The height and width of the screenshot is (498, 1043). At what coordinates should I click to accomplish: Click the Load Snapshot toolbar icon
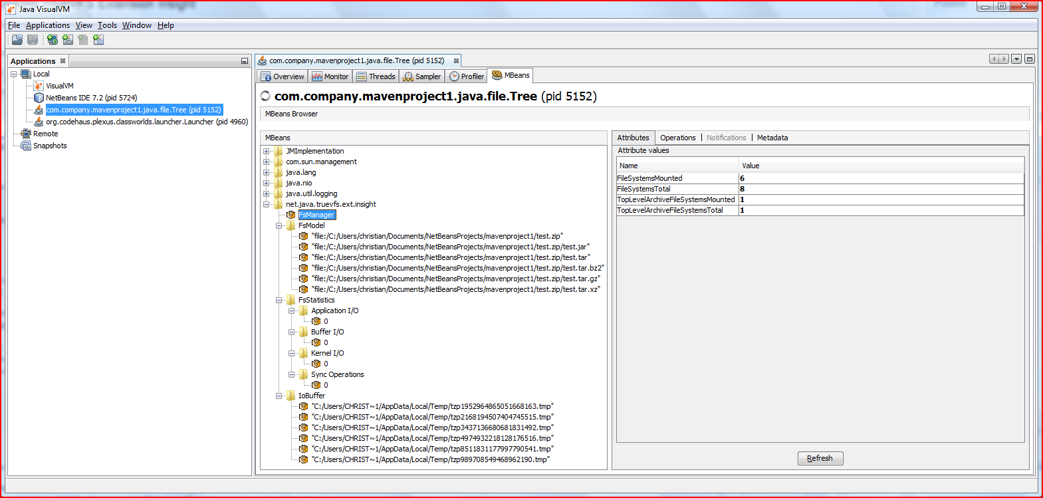tap(17, 40)
